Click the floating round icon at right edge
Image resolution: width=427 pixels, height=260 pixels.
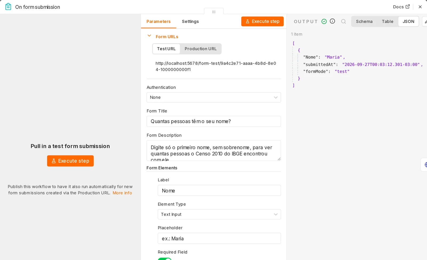point(425,165)
